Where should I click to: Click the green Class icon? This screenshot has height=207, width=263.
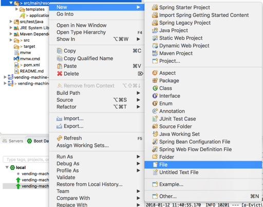point(155,88)
